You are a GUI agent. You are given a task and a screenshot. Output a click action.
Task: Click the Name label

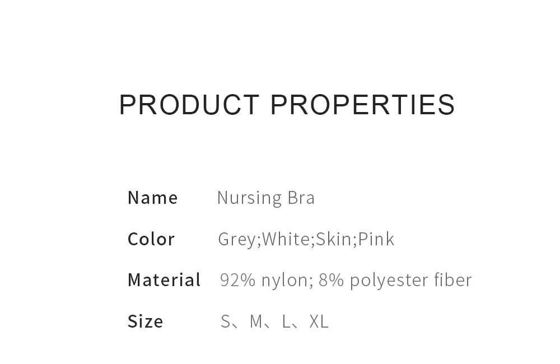[x=152, y=198]
